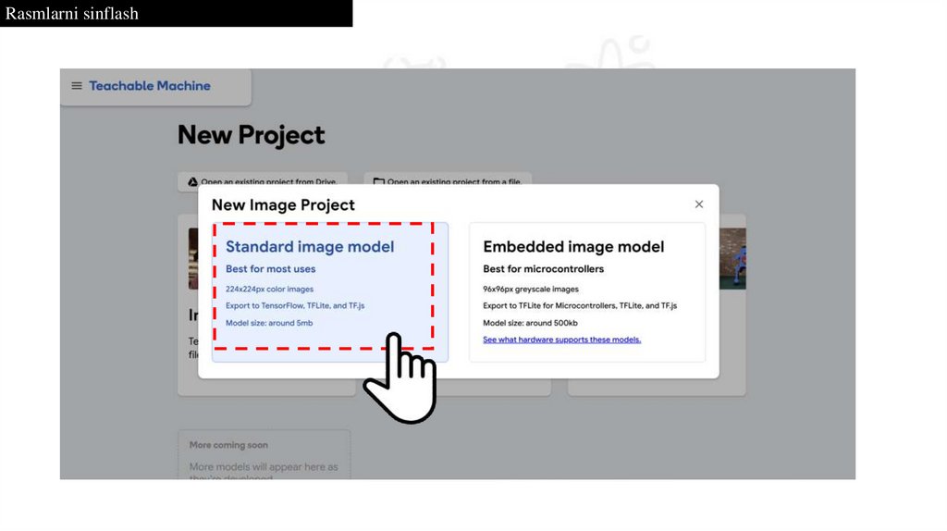Image resolution: width=947 pixels, height=531 pixels.
Task: Click the 'New Image Project' dialog title
Action: coord(283,204)
